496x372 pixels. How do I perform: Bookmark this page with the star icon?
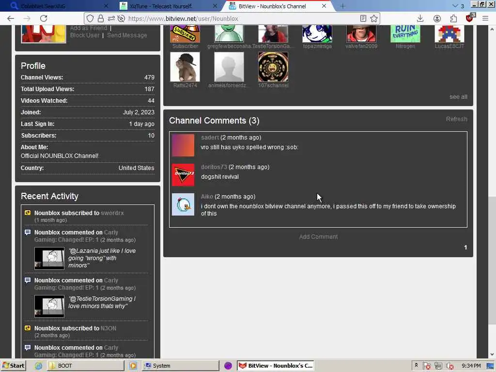374,19
